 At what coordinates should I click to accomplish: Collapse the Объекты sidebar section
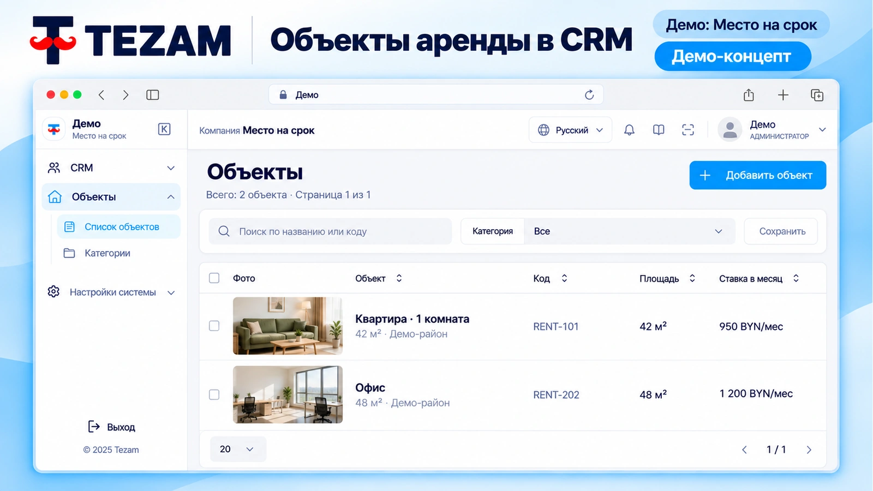(x=111, y=197)
